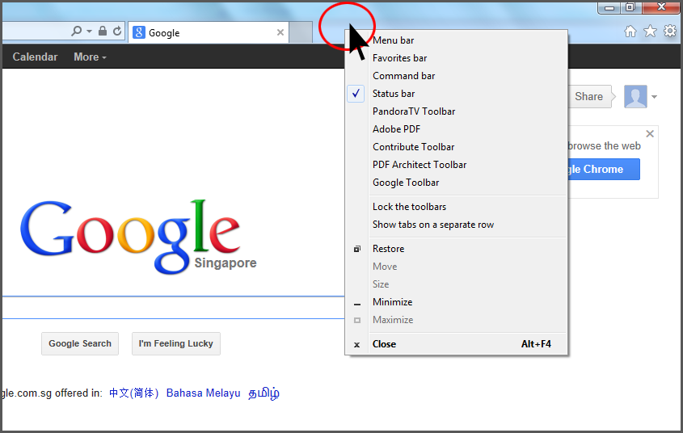Switch to the Tamil language link
This screenshot has height=433, width=683.
tap(264, 393)
